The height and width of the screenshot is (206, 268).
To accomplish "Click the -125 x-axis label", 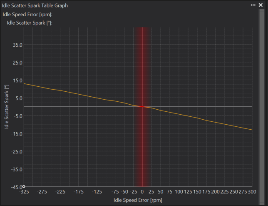I will (x=97, y=192).
